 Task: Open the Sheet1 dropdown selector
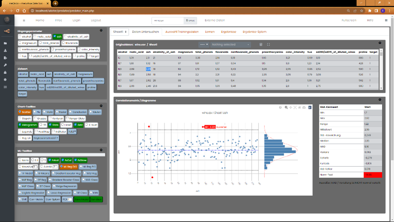point(120,32)
